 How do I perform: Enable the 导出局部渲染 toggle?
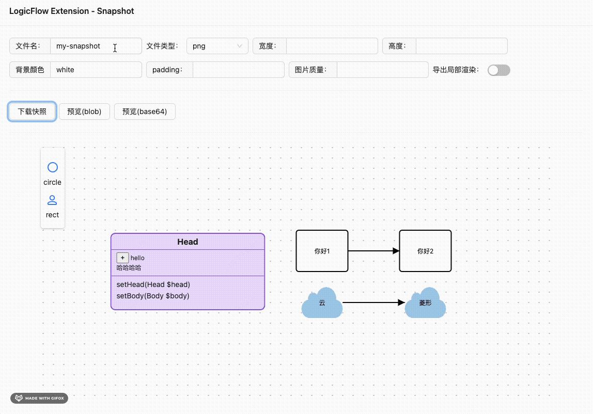tap(498, 70)
